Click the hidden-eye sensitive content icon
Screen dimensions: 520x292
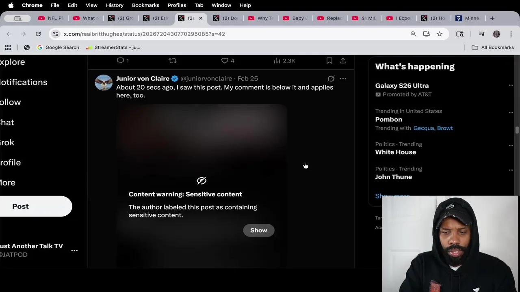pos(201,181)
